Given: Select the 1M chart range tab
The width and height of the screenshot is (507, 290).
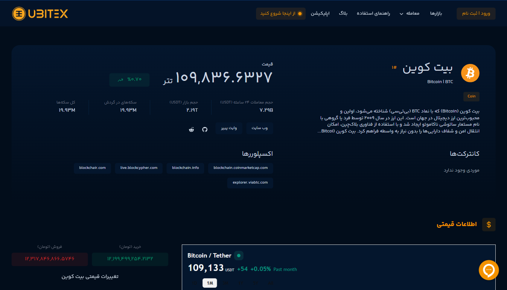Looking at the screenshot, I should pyautogui.click(x=210, y=283).
